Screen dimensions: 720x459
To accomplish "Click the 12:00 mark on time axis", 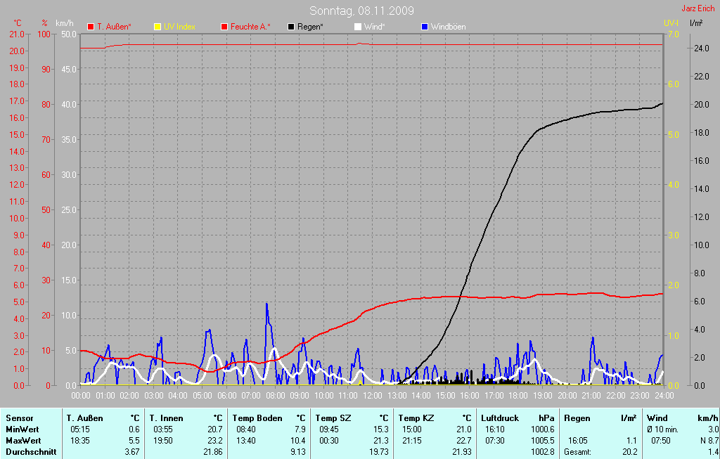I will 372,396.
